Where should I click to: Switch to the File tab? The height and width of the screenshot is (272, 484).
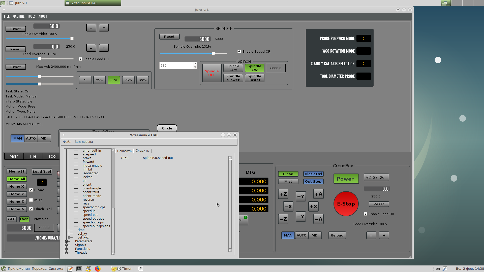click(x=33, y=156)
